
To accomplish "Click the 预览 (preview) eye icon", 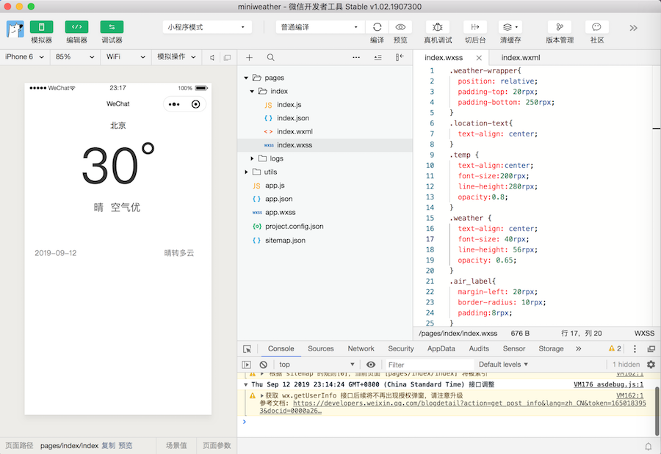I will pyautogui.click(x=400, y=27).
